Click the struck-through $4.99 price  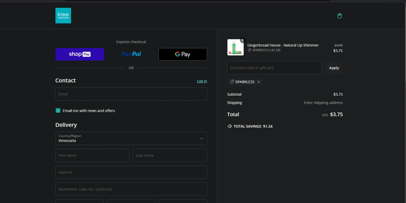339,45
